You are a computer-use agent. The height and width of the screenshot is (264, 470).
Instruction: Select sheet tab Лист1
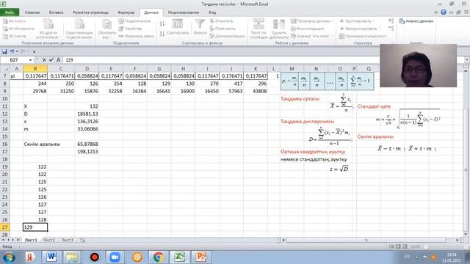tap(31, 240)
